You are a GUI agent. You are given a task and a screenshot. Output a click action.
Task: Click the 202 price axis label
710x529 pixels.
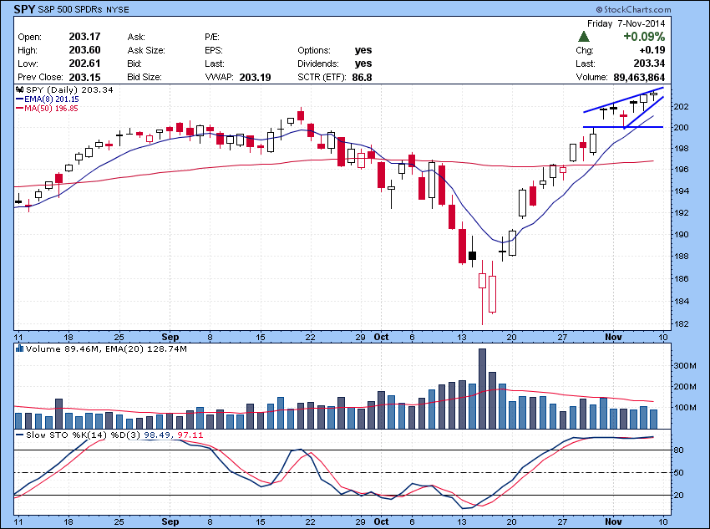click(x=682, y=107)
